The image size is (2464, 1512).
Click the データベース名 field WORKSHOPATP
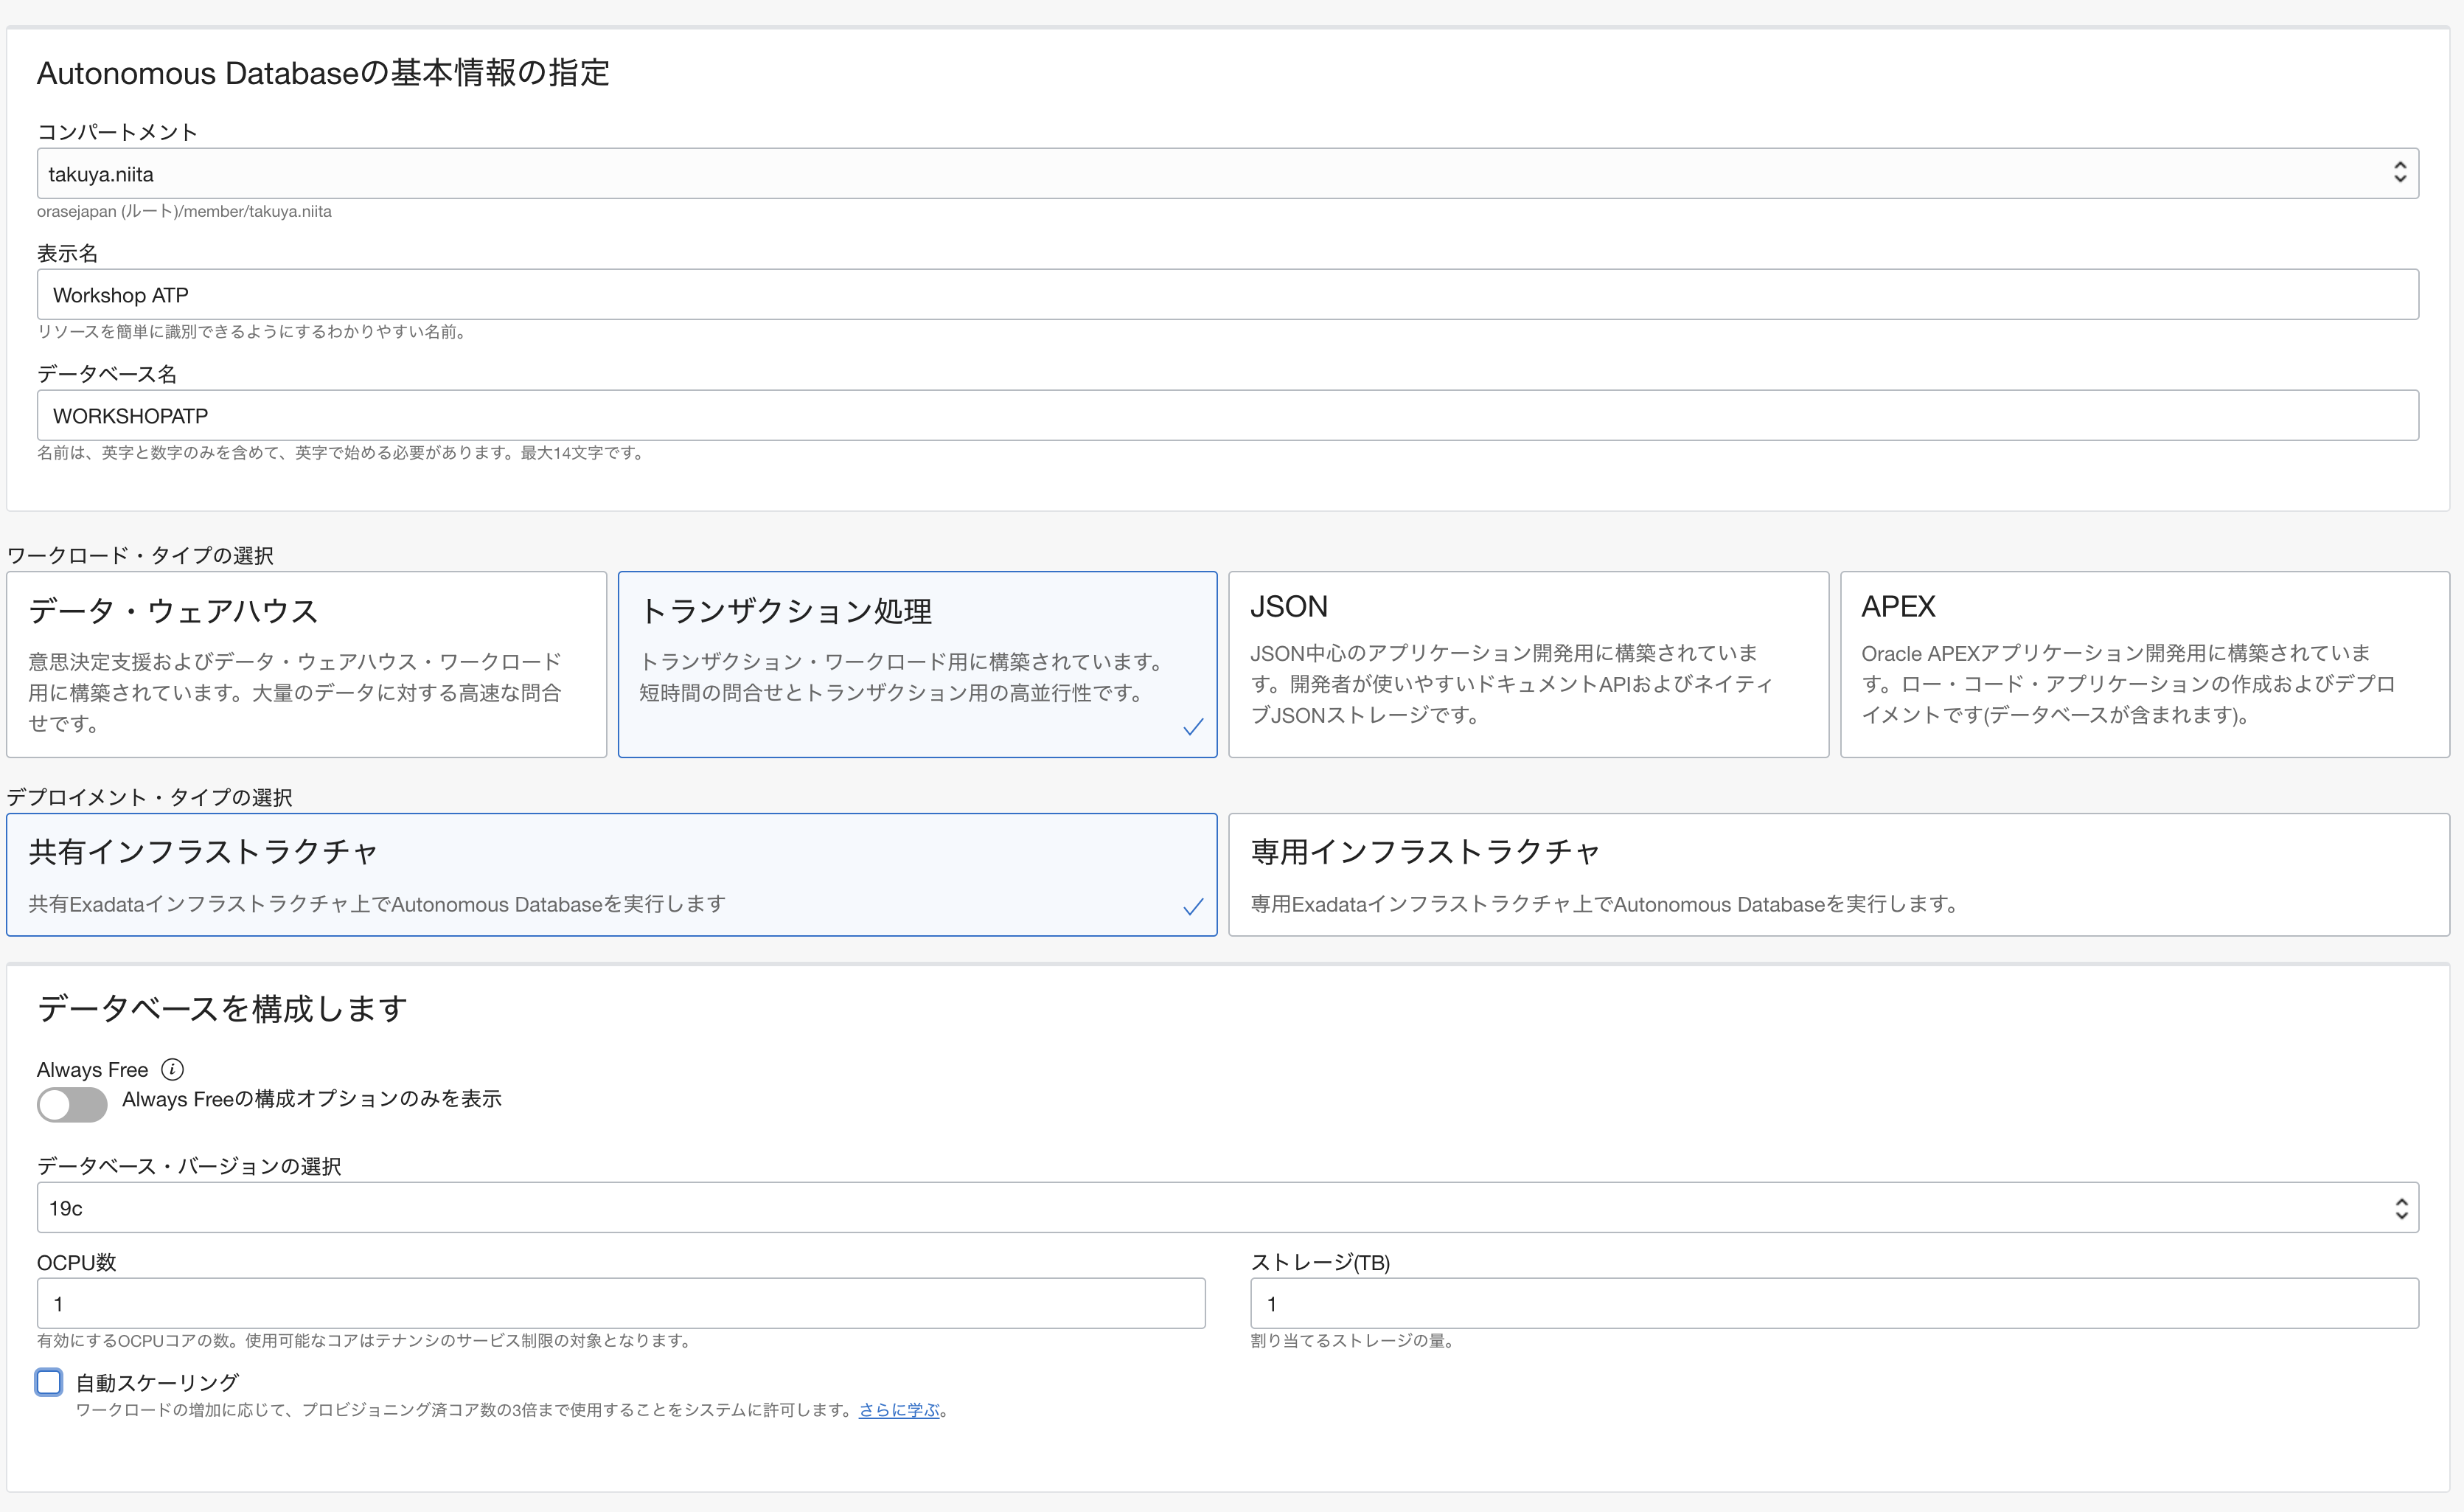[x=1227, y=415]
